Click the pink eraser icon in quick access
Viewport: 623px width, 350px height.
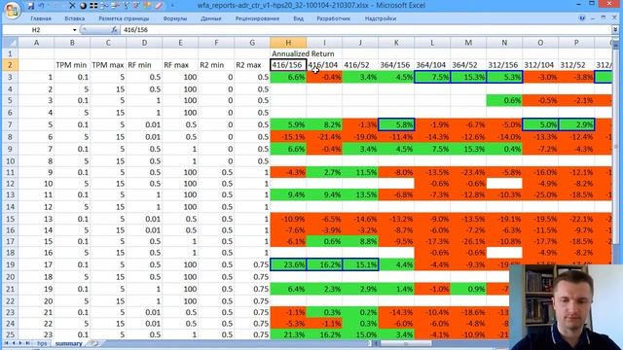159,6
